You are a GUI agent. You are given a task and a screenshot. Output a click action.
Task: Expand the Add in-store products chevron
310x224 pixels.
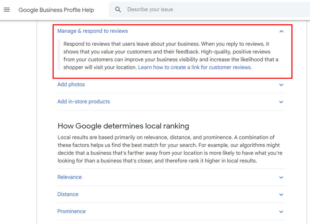coord(281,102)
